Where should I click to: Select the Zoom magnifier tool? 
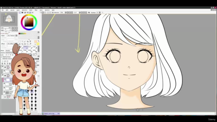coord(22,44)
